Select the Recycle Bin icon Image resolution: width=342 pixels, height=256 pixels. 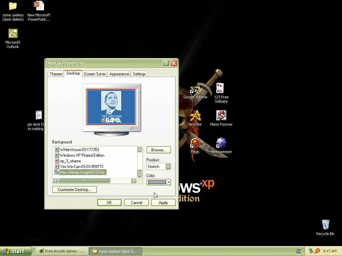tap(325, 224)
